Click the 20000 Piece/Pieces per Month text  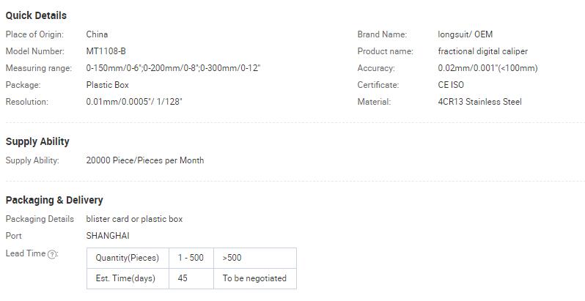pos(145,160)
